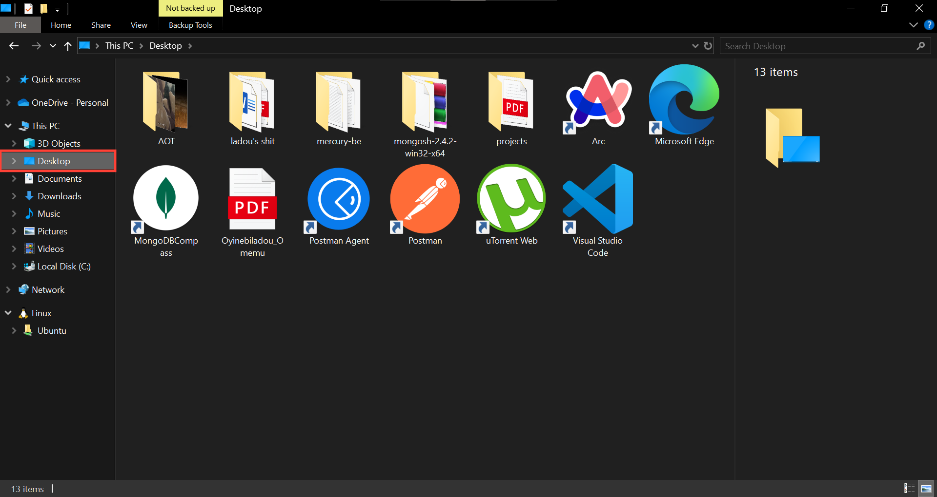Click the search magnifier icon
Screen dimensions: 937x497
click(x=921, y=46)
